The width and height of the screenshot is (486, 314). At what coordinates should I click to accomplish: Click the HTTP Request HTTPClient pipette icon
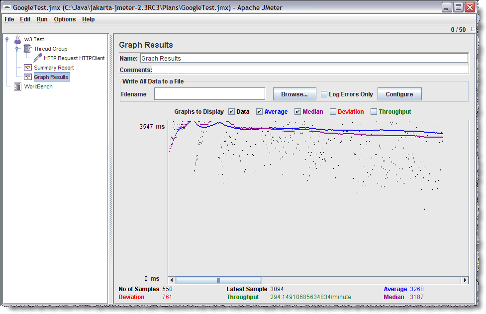pyautogui.click(x=37, y=58)
